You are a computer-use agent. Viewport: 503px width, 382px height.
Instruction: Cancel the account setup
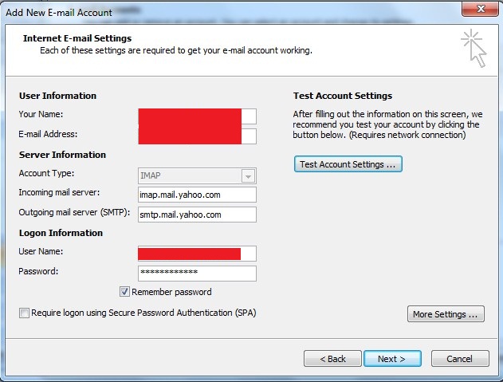pyautogui.click(x=460, y=359)
